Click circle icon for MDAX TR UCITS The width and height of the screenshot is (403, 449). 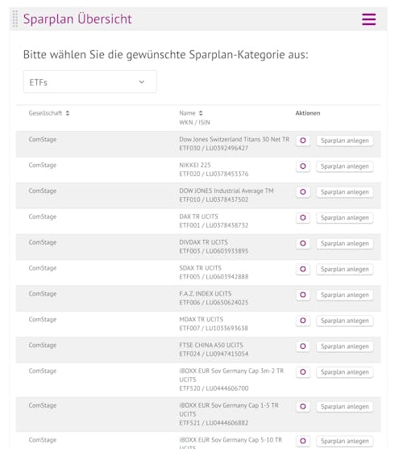point(303,321)
